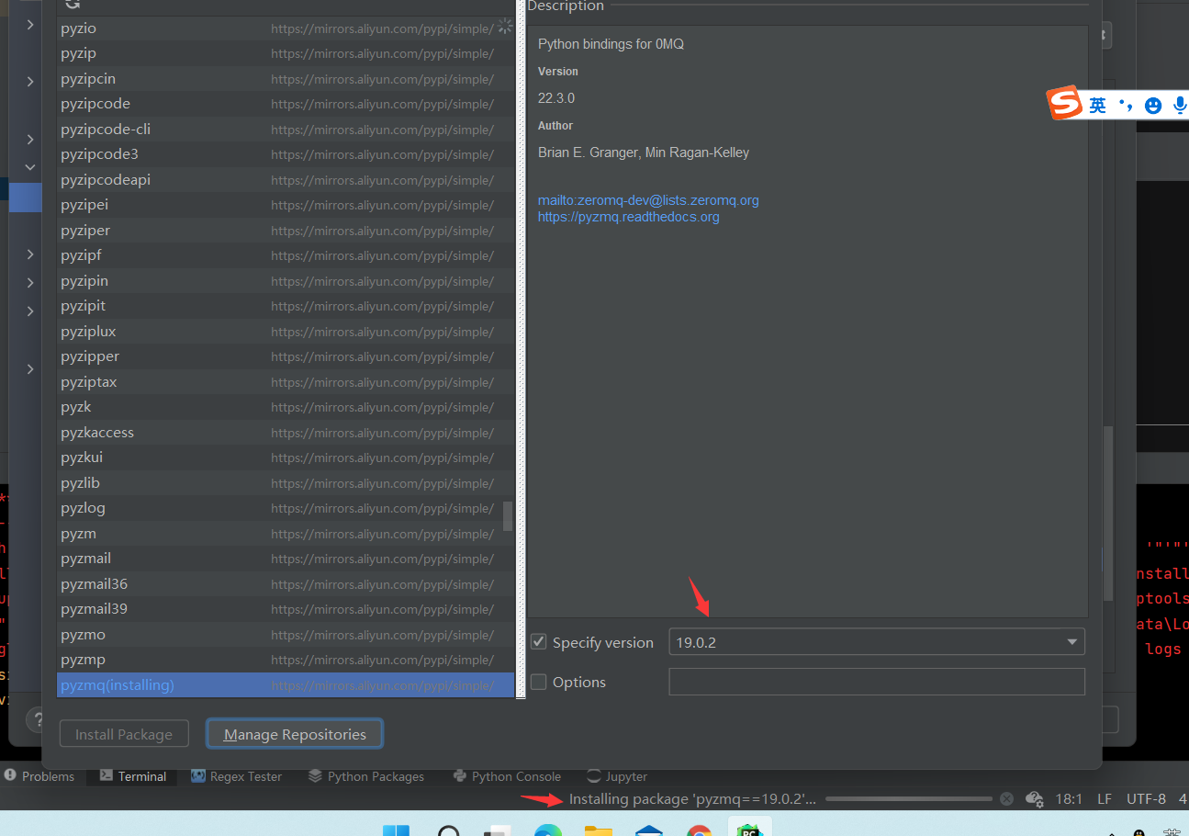Select the pyzipit package row
Viewport: 1189px width, 836px height.
point(286,306)
